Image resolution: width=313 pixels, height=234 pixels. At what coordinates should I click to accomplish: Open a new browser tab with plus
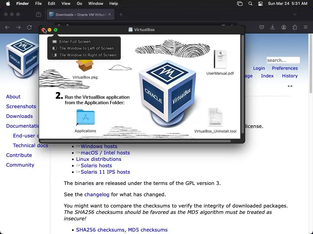coord(121,15)
